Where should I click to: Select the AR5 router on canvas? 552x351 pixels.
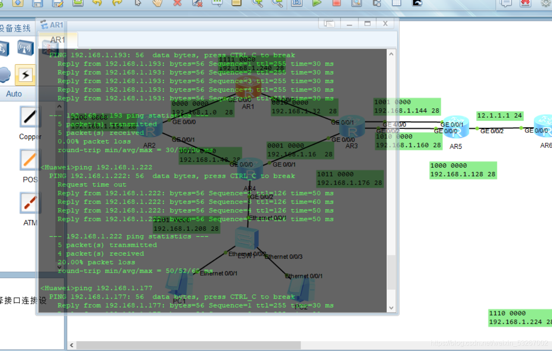456,126
